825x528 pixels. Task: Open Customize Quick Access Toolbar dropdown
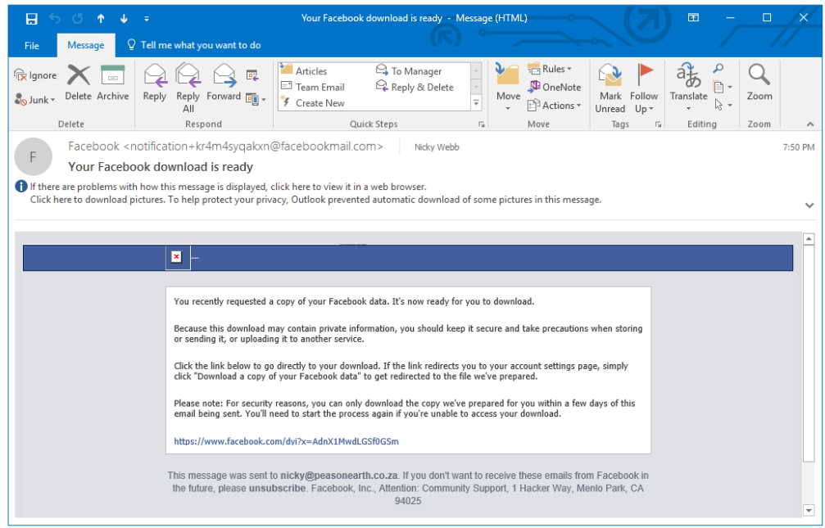147,18
